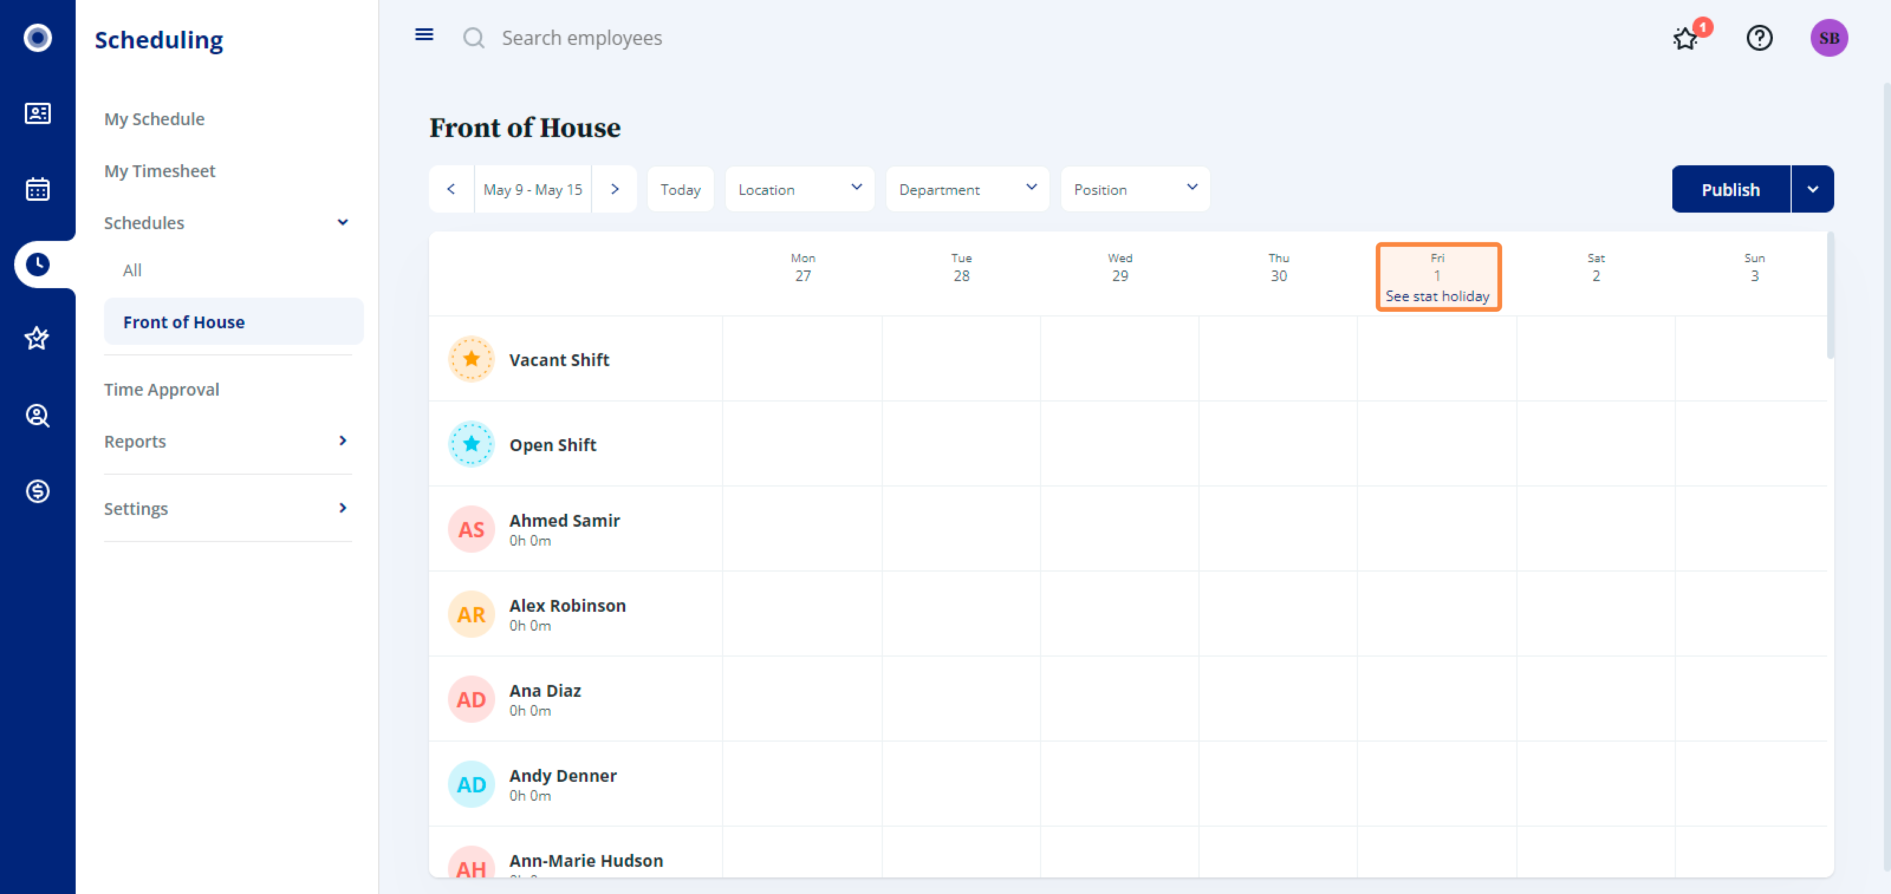Click Ana Diaz's AD avatar
The height and width of the screenshot is (894, 1891).
(x=472, y=700)
